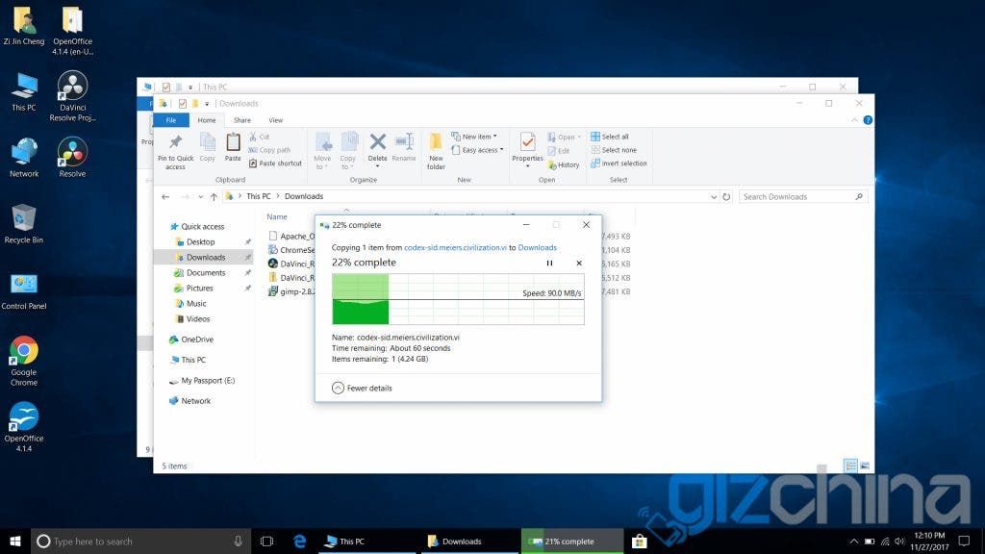Create a New folder from ribbon
This screenshot has width=985, height=554.
click(x=436, y=151)
